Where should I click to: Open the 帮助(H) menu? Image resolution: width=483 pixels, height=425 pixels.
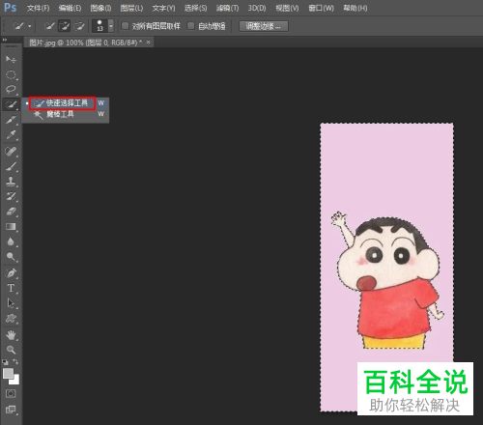pos(355,8)
